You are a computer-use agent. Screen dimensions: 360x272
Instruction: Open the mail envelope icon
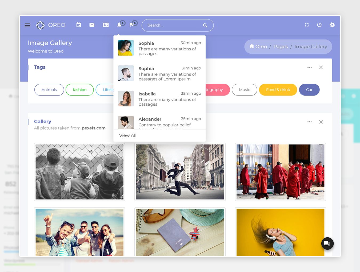point(92,25)
